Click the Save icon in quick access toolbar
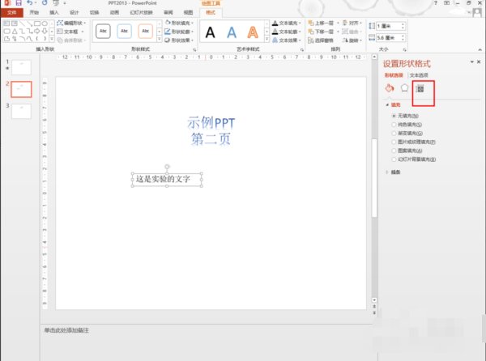This screenshot has height=361, width=486. (x=19, y=2)
